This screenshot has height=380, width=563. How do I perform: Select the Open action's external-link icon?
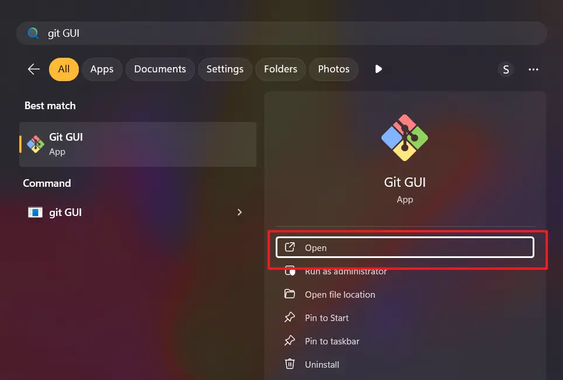pos(290,247)
